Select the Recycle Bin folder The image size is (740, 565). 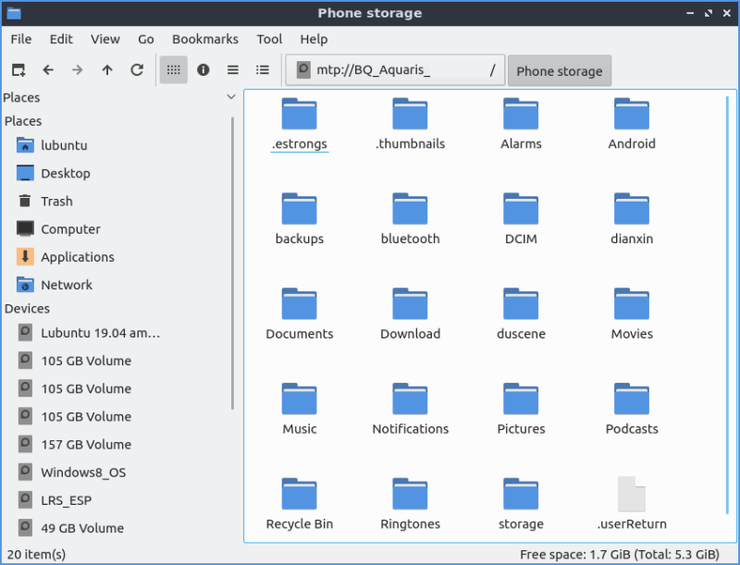click(299, 495)
